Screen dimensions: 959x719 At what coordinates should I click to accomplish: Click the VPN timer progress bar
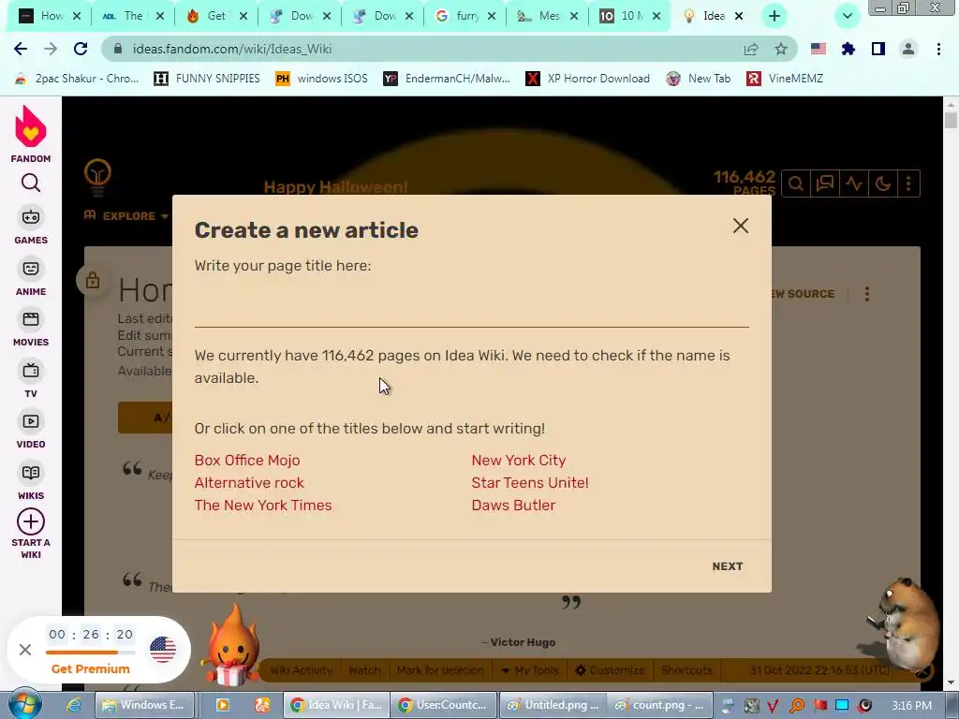(x=91, y=653)
